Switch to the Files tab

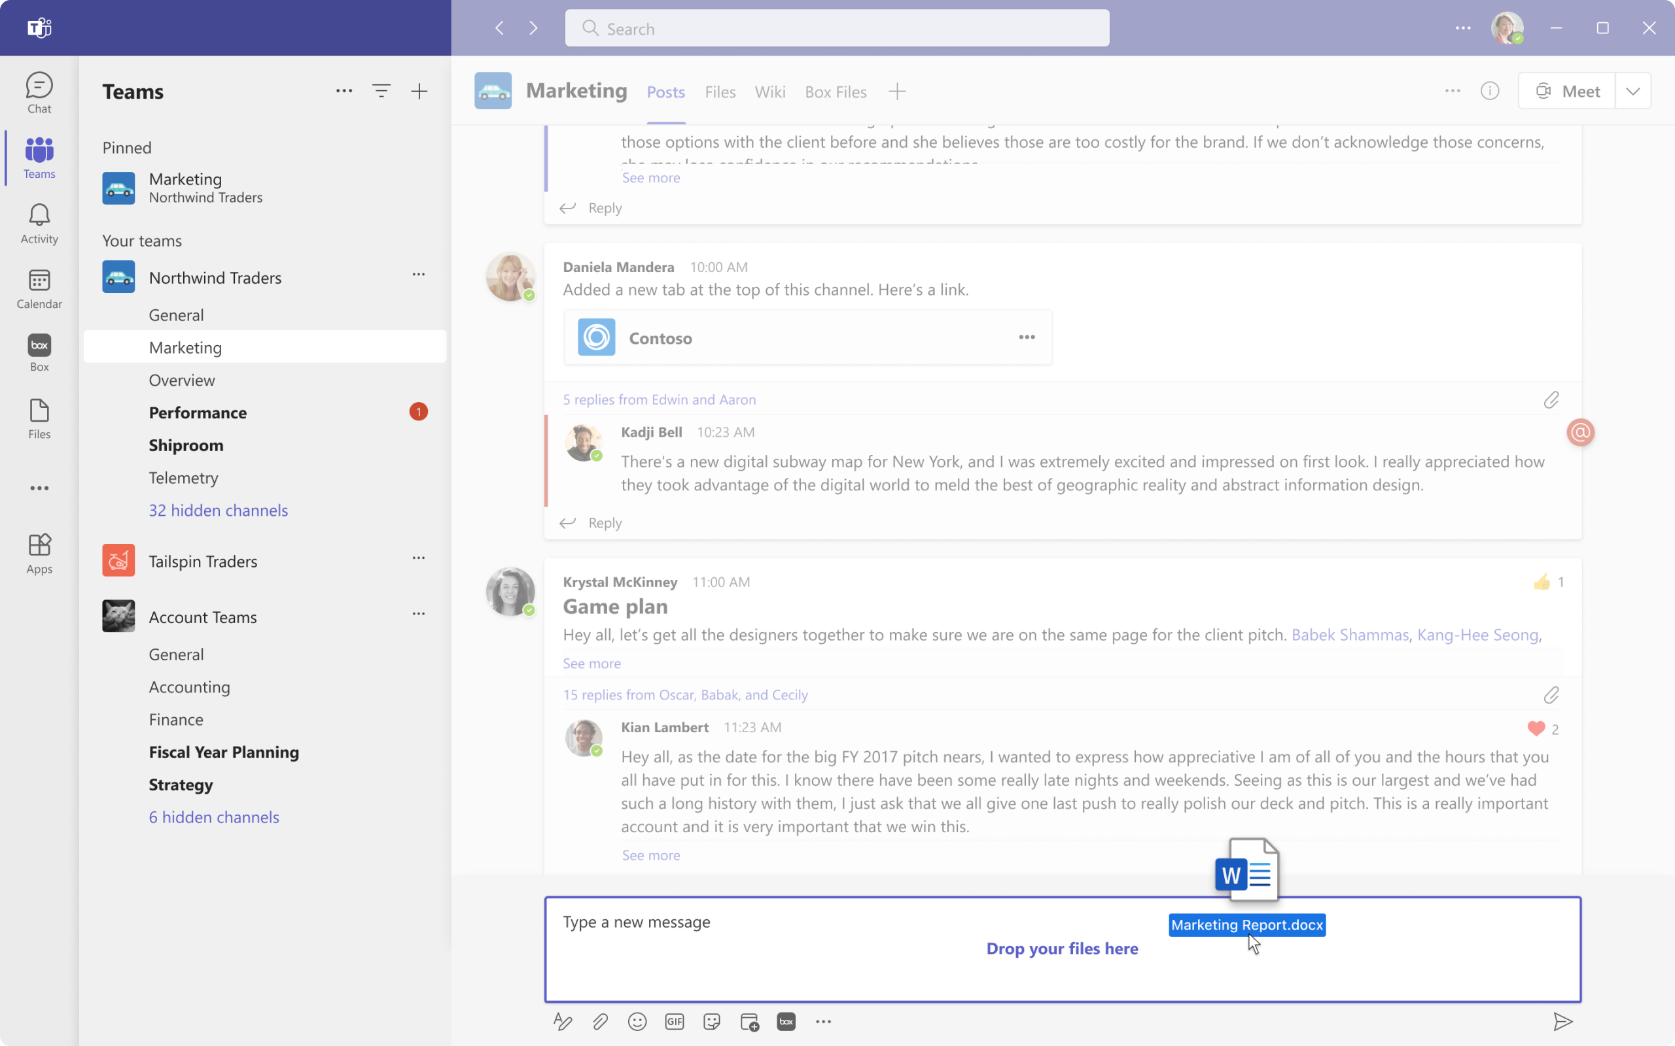[x=720, y=92]
